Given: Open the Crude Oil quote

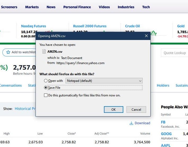Looking at the screenshot, I should coord(132,26).
